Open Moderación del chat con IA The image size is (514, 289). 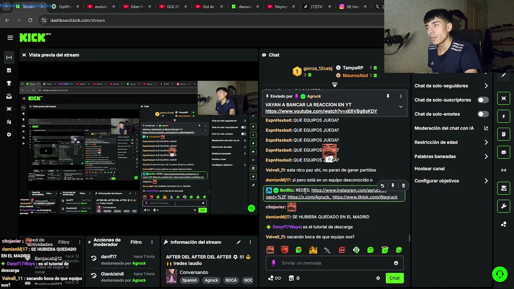pos(451,128)
